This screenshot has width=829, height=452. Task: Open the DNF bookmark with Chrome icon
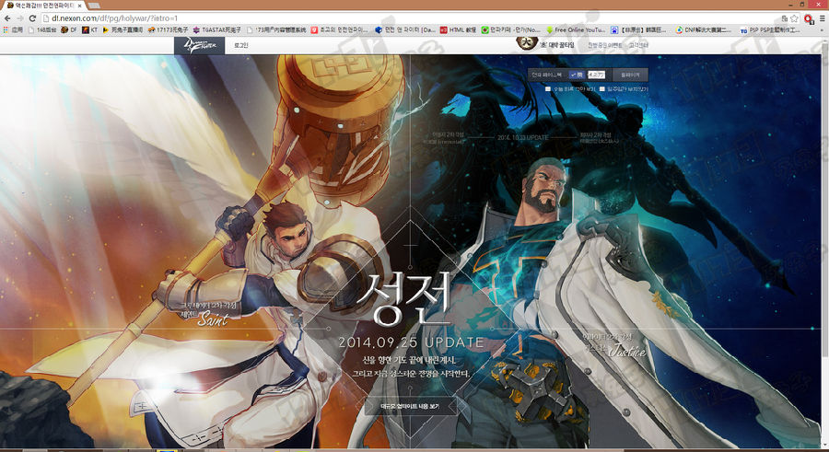[703, 30]
